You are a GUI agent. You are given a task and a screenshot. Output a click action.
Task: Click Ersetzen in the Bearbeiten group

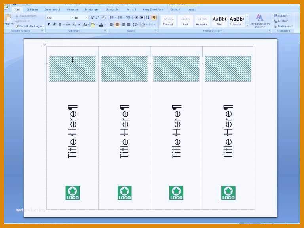click(281, 21)
